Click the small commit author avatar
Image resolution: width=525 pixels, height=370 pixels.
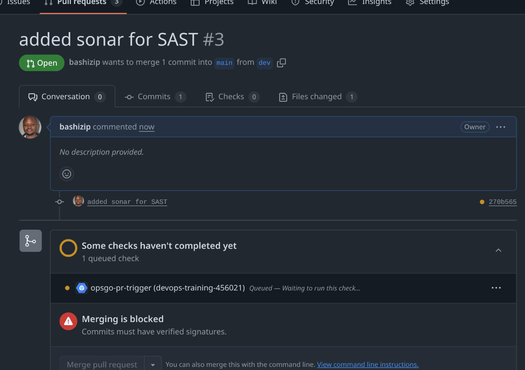point(78,201)
